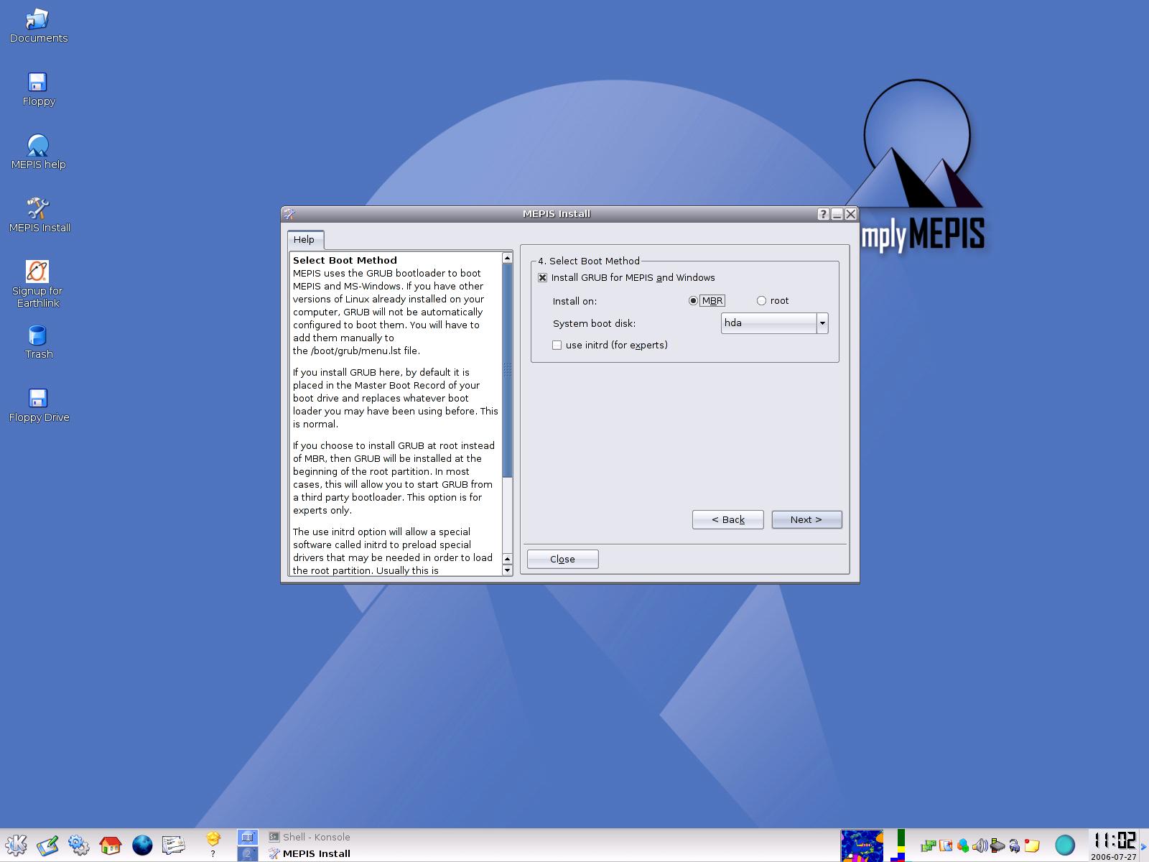Click the system monitor bar graph applet
Screen dimensions: 1149x862
pyautogui.click(x=898, y=845)
